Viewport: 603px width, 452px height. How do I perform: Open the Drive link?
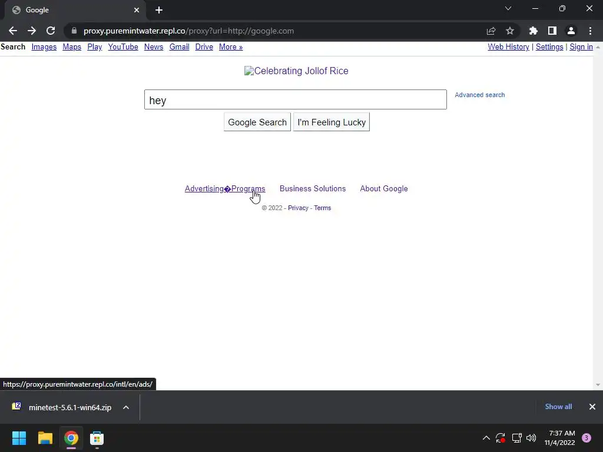click(204, 47)
